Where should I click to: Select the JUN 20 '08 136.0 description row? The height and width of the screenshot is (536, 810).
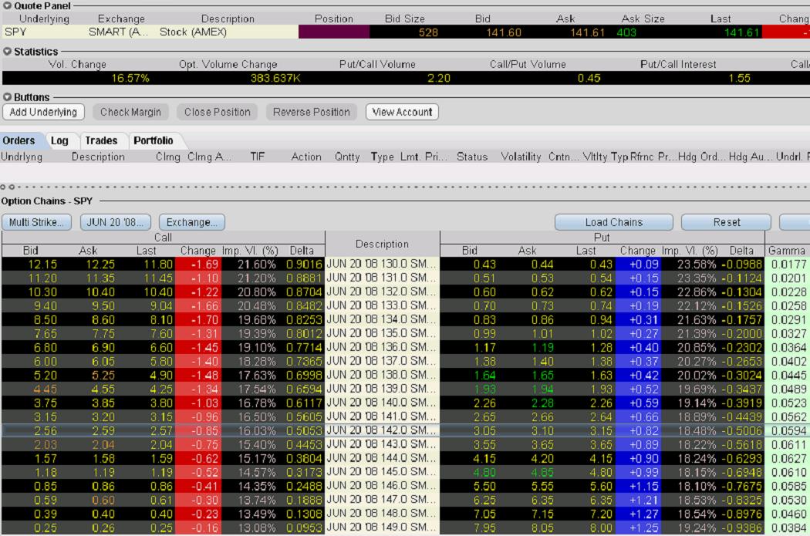(382, 347)
